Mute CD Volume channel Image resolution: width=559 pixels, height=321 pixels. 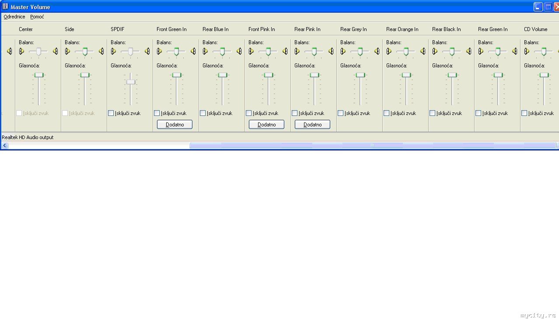coord(524,113)
